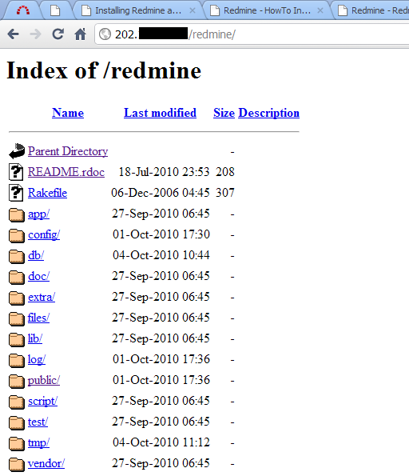The height and width of the screenshot is (476, 409).
Task: Click the folder icon beside public/
Action: [17, 382]
